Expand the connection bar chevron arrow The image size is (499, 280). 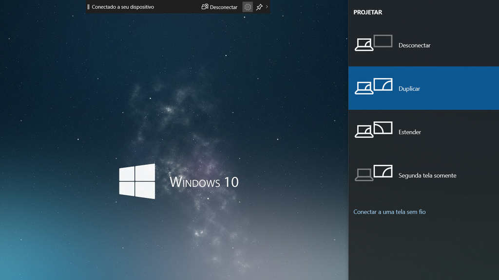(x=267, y=7)
